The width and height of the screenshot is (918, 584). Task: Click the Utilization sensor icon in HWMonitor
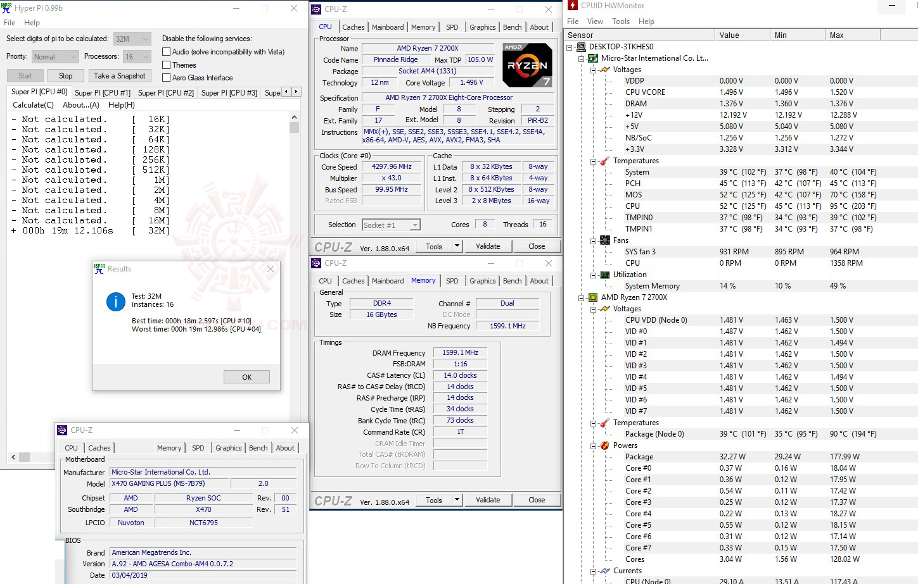pos(604,274)
